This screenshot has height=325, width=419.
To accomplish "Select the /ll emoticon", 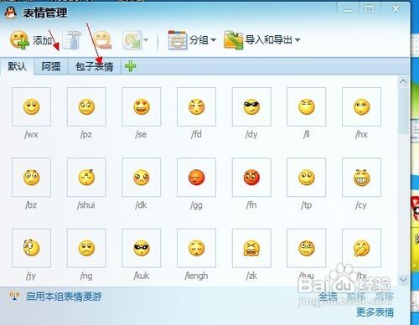I will (307, 106).
